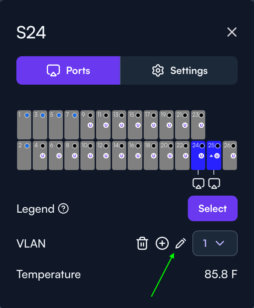Click the U badge on port 26
The image size is (254, 308).
point(233,156)
